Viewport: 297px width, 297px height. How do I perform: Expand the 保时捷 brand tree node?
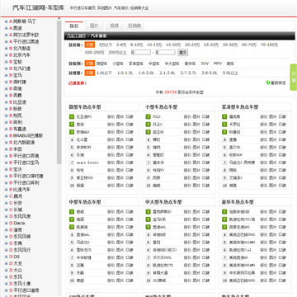[7, 82]
